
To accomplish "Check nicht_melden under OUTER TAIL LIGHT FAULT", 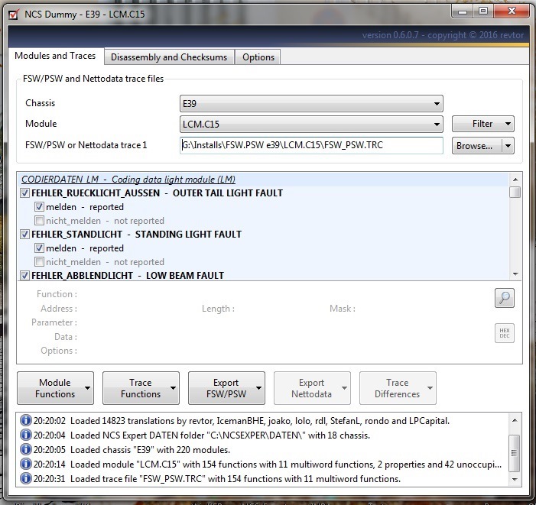I will pos(39,221).
